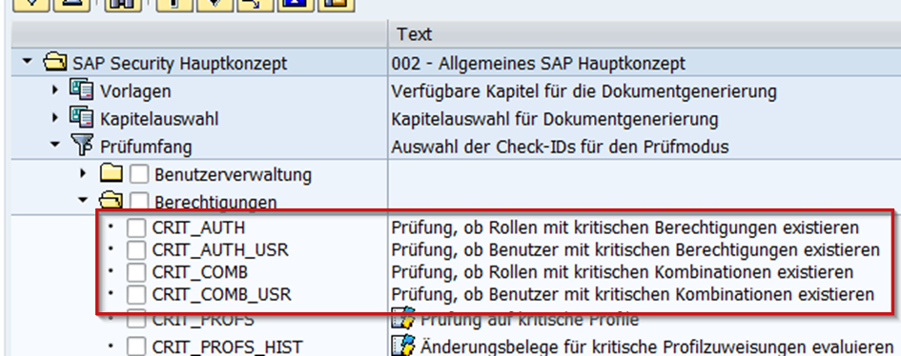Screen dimensions: 901x356
Task: Click the SAP Security Hauptkonzept folder icon
Action: [55, 63]
